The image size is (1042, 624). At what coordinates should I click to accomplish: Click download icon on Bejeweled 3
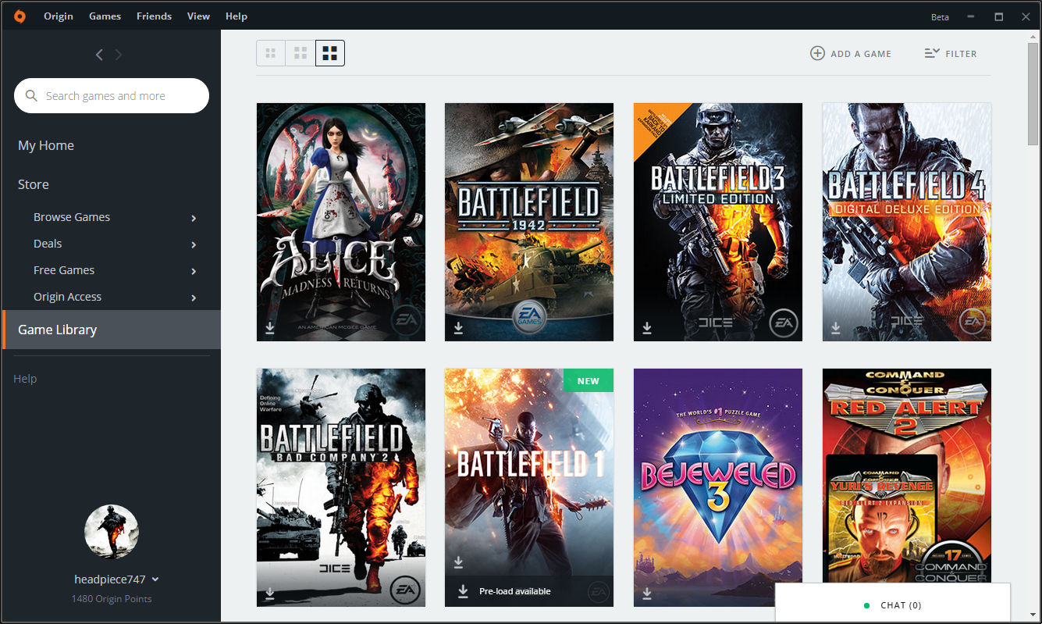tap(647, 594)
